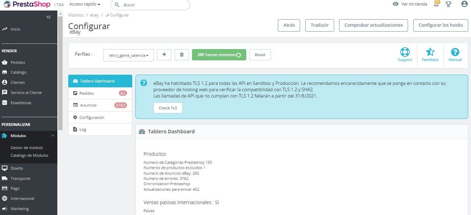Click the Módulos puzzle icon

5,136
